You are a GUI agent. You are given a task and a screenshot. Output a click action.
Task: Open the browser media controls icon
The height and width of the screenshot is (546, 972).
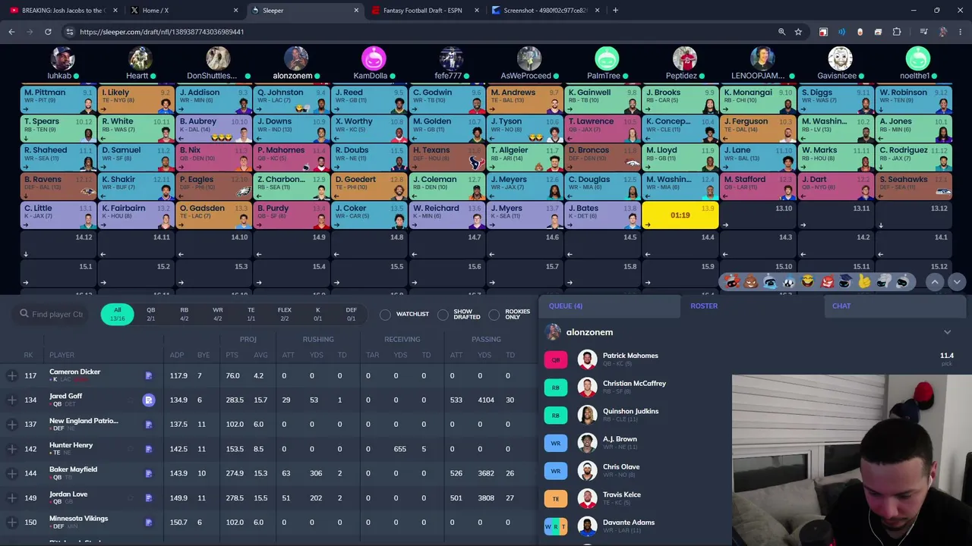pyautogui.click(x=923, y=32)
